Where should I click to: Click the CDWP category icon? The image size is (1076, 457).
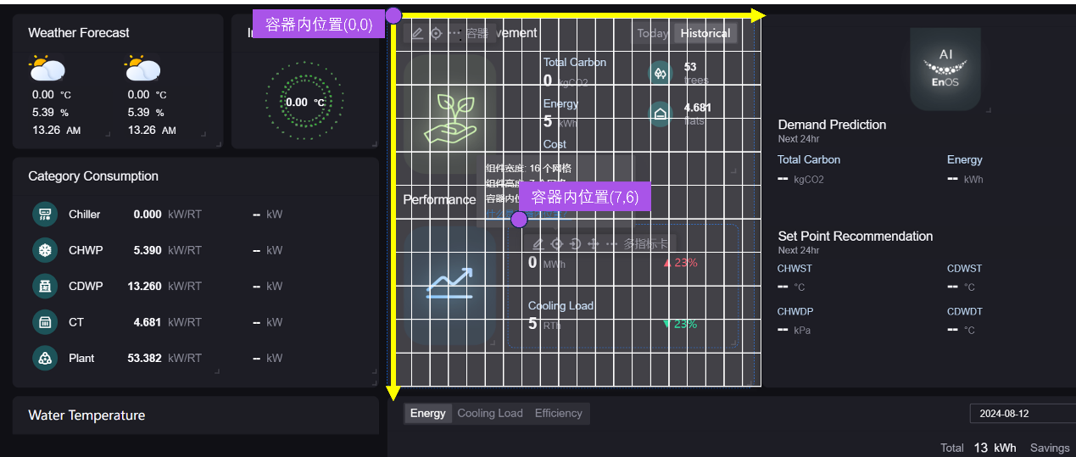tap(44, 287)
